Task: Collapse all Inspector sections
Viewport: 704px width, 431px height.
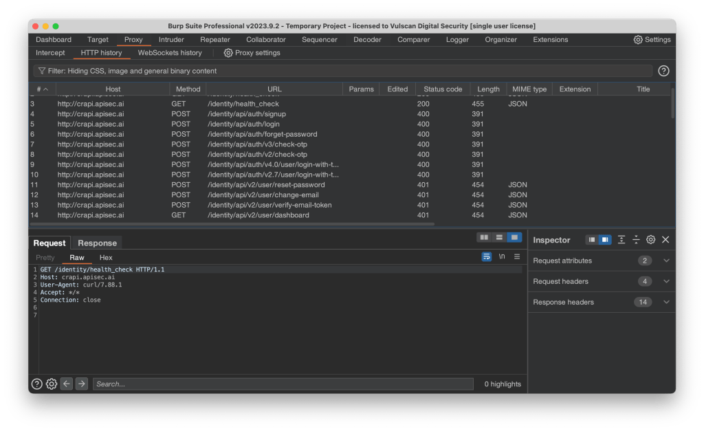Action: pos(636,240)
